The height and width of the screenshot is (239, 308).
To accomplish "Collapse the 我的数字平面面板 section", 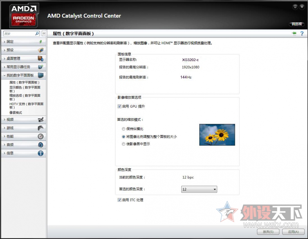I will 24,75.
